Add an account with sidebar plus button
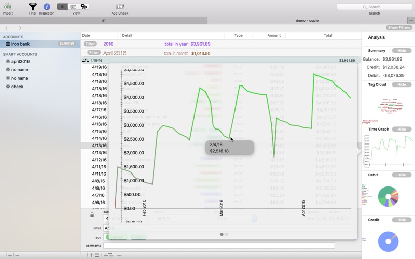This screenshot has width=415, height=259. click(x=10, y=255)
